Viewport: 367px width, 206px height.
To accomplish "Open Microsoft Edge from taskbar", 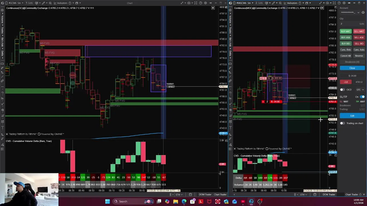I will click(184, 201).
